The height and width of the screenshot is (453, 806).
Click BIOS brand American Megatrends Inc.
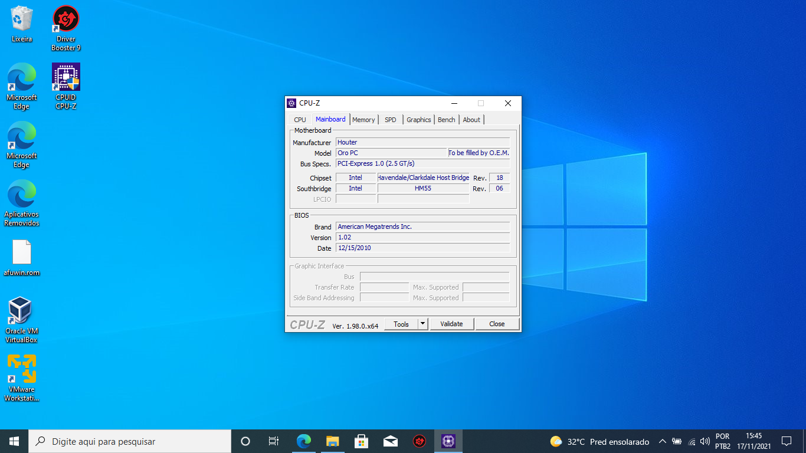(422, 226)
